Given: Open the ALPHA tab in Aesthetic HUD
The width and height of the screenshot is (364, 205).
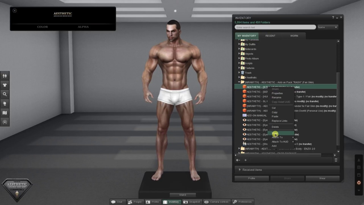Looking at the screenshot, I should (x=83, y=27).
